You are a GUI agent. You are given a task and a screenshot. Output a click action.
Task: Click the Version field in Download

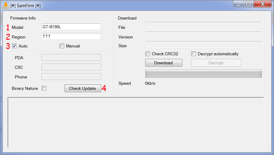pos(203,35)
